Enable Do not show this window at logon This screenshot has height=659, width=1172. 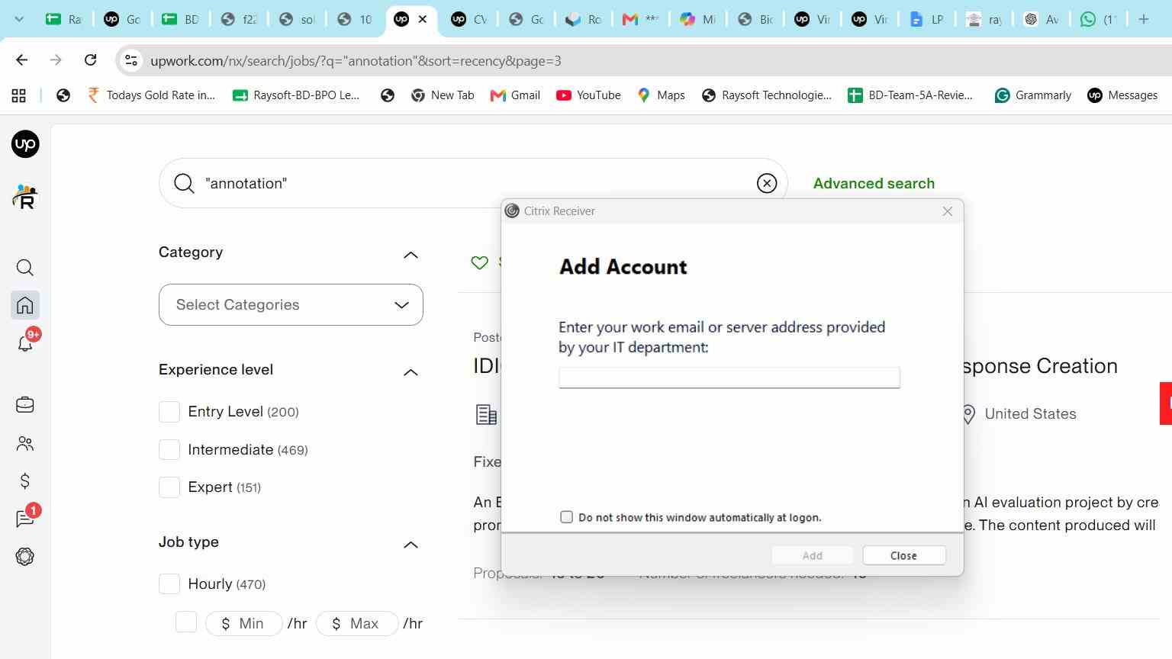coord(566,517)
